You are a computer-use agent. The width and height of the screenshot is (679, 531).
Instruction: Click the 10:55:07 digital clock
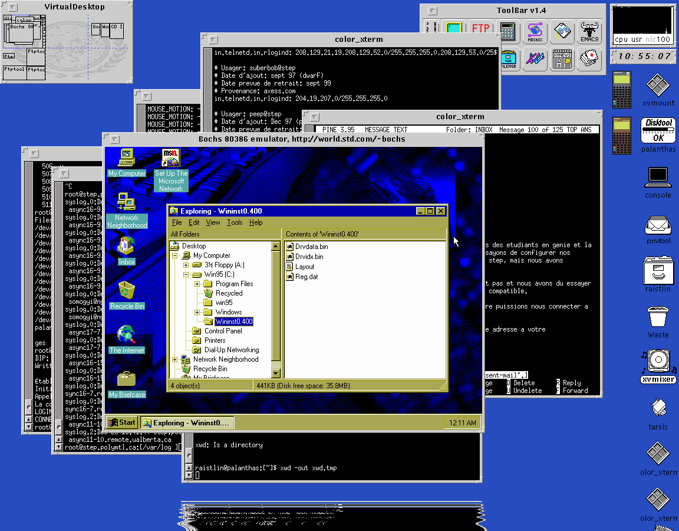click(x=644, y=57)
